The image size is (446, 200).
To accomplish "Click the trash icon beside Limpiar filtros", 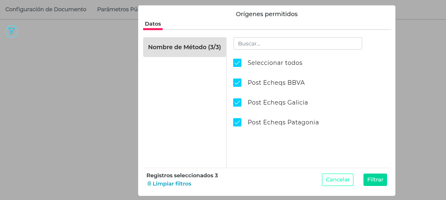I will [149, 183].
